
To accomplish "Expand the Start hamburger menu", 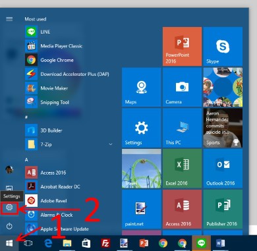I will coord(9,19).
